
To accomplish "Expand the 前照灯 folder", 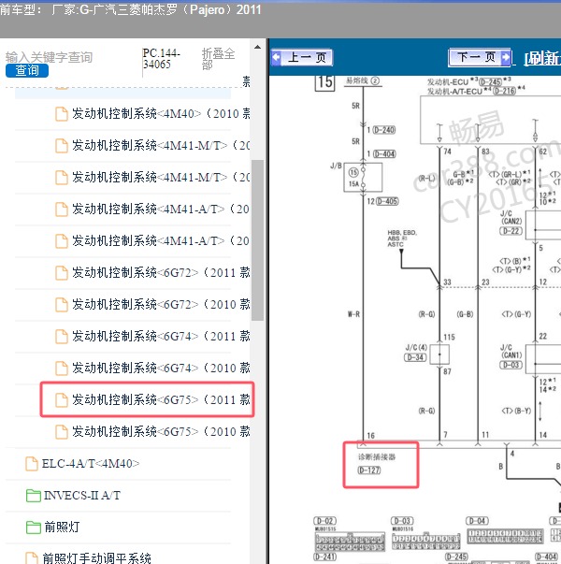I will (x=62, y=528).
